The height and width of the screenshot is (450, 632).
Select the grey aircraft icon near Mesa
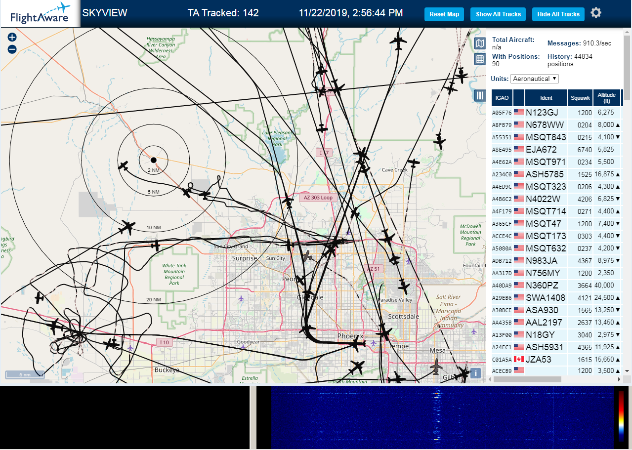pos(436,367)
